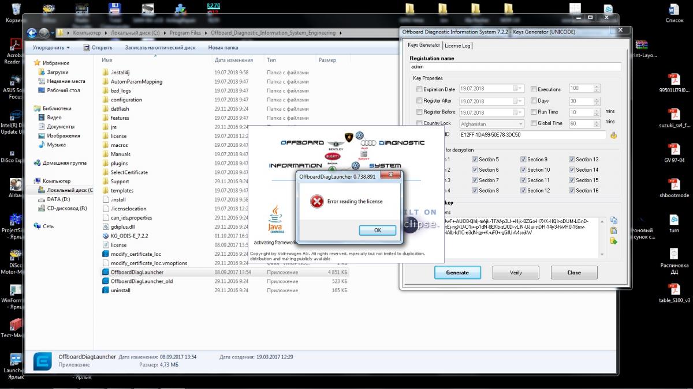Click the red error icon in dialog
Viewport: 693px width, 389px height.
316,201
